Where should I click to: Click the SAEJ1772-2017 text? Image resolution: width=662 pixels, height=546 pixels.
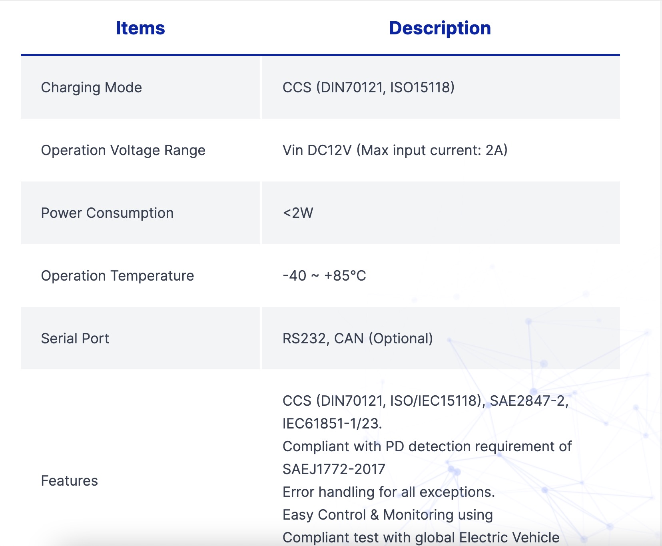(334, 469)
